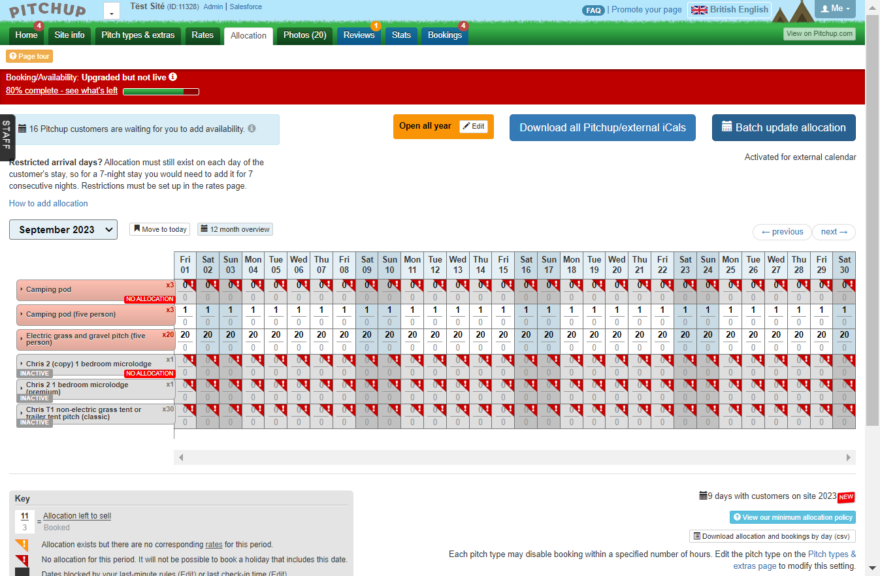Open the 12 month overview
The height and width of the screenshot is (576, 880).
(235, 229)
